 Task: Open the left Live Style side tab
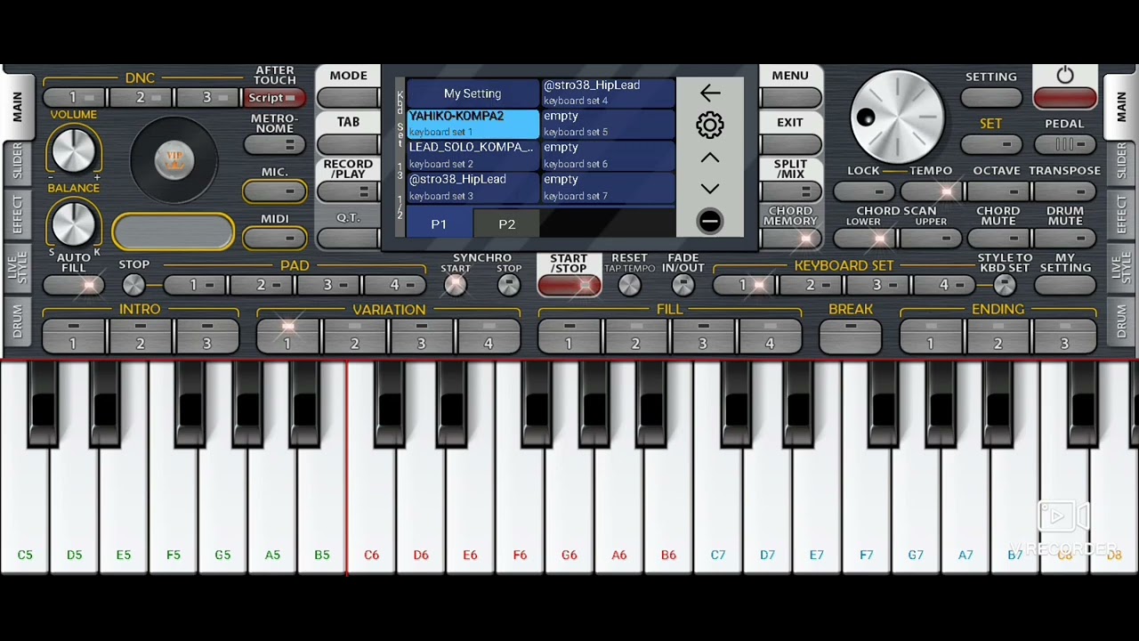pyautogui.click(x=17, y=268)
